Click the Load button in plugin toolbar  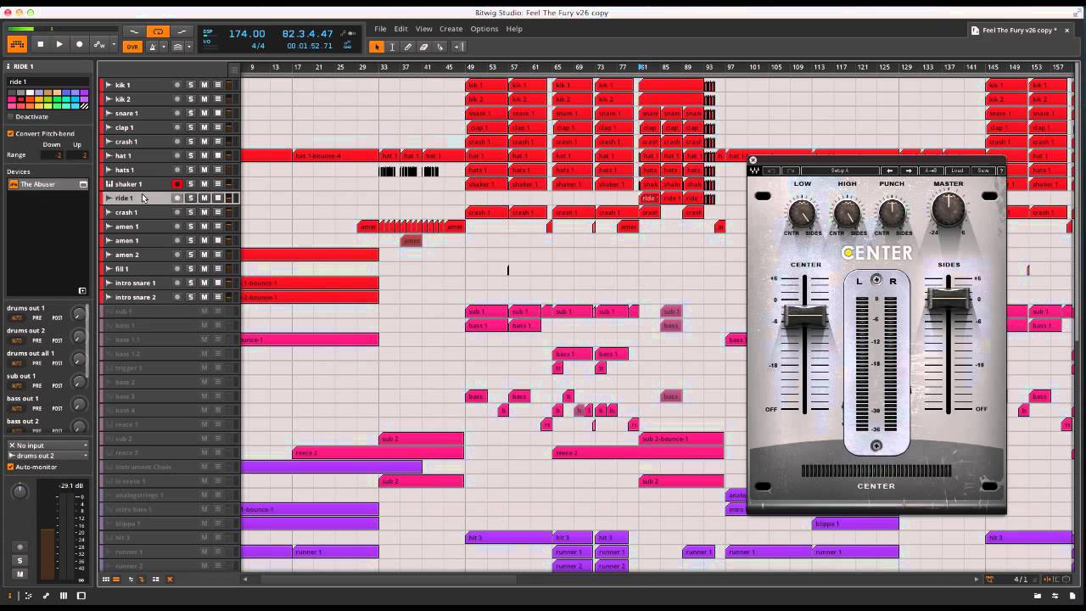[957, 171]
